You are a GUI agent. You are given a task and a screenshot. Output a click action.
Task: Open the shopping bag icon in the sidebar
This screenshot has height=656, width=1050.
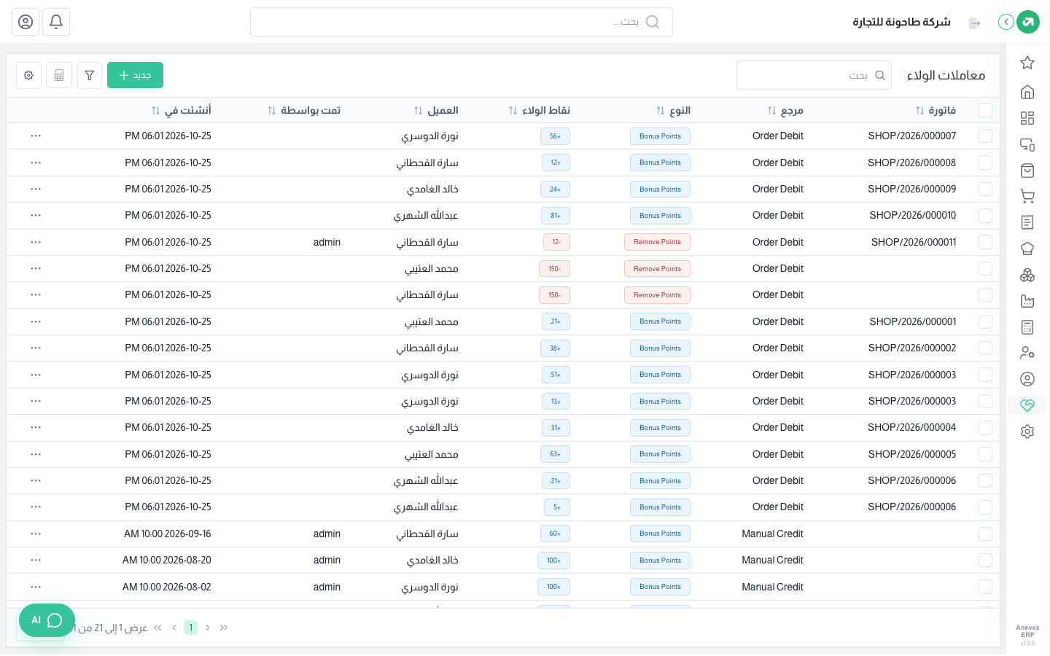point(1027,171)
